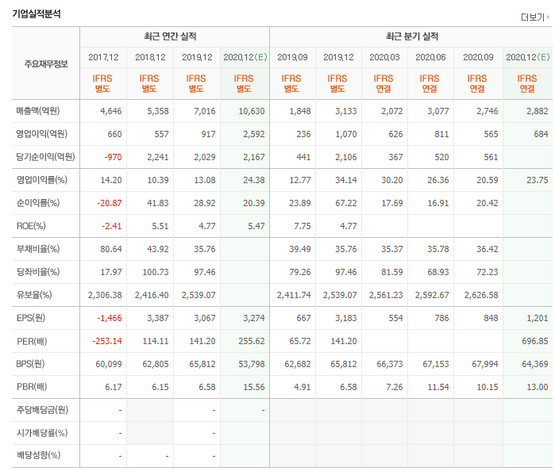The image size is (555, 471).
Task: Click the 주요재무정보 header cell
Action: 46,64
